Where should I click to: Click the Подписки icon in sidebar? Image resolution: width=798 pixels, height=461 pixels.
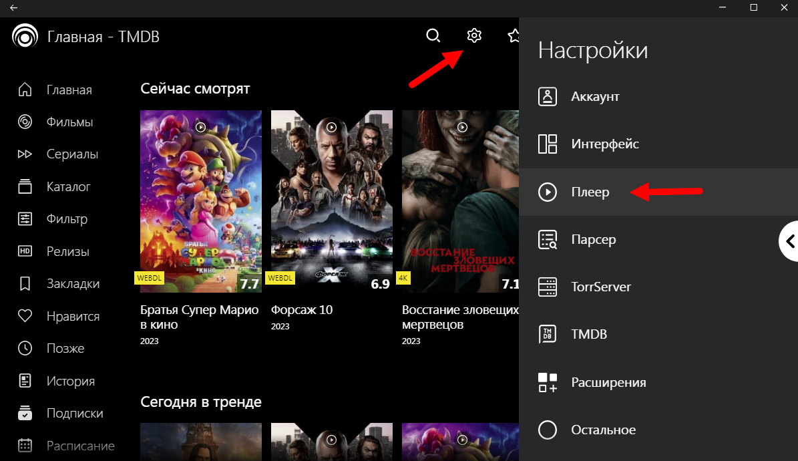point(25,413)
